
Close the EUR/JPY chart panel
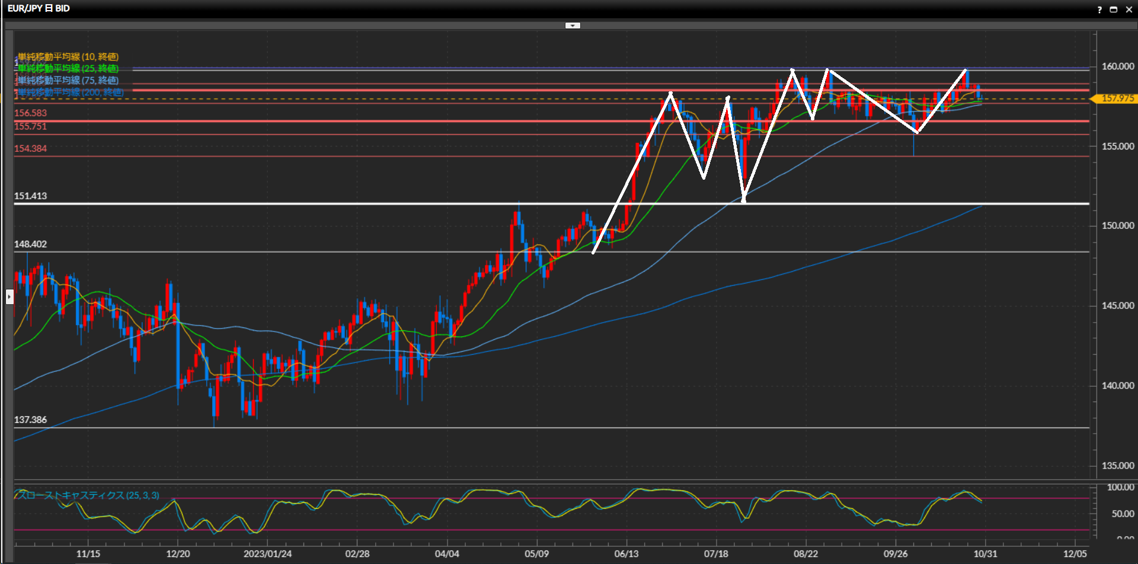1129,9
